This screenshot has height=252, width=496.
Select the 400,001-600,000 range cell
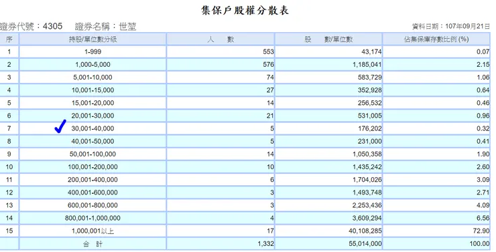pyautogui.click(x=92, y=193)
